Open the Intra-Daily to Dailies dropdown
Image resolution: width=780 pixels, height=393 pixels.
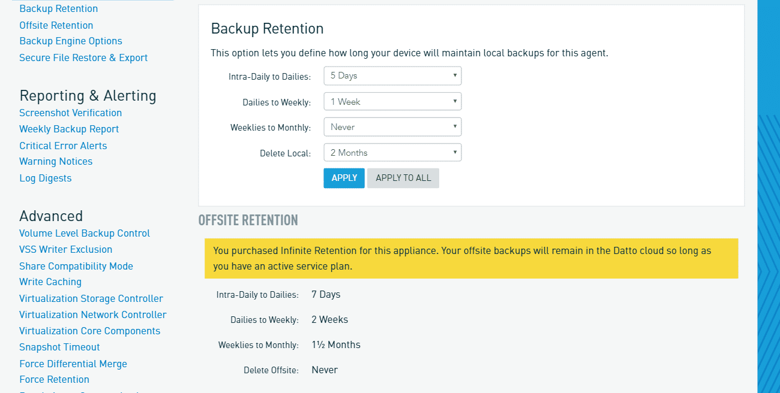pos(392,75)
